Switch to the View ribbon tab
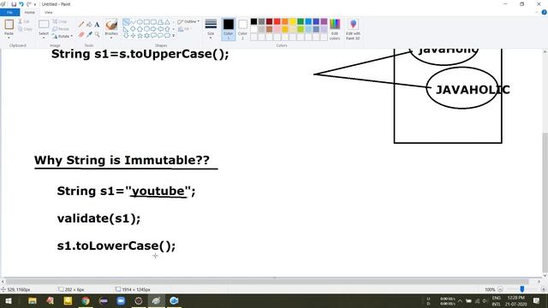 click(48, 12)
